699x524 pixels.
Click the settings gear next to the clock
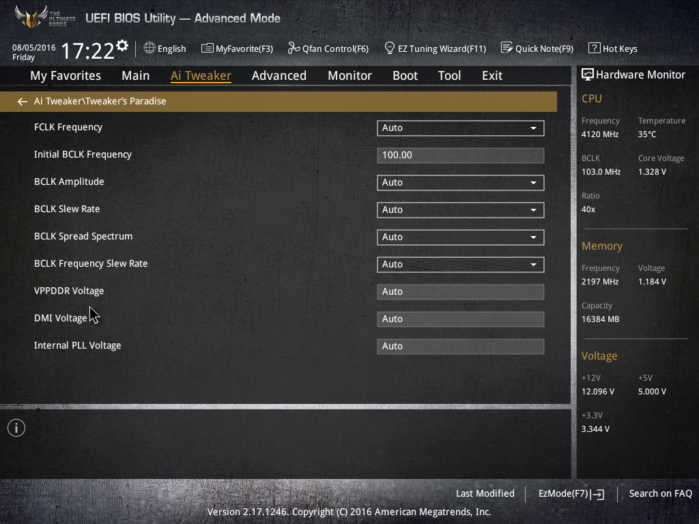122,45
